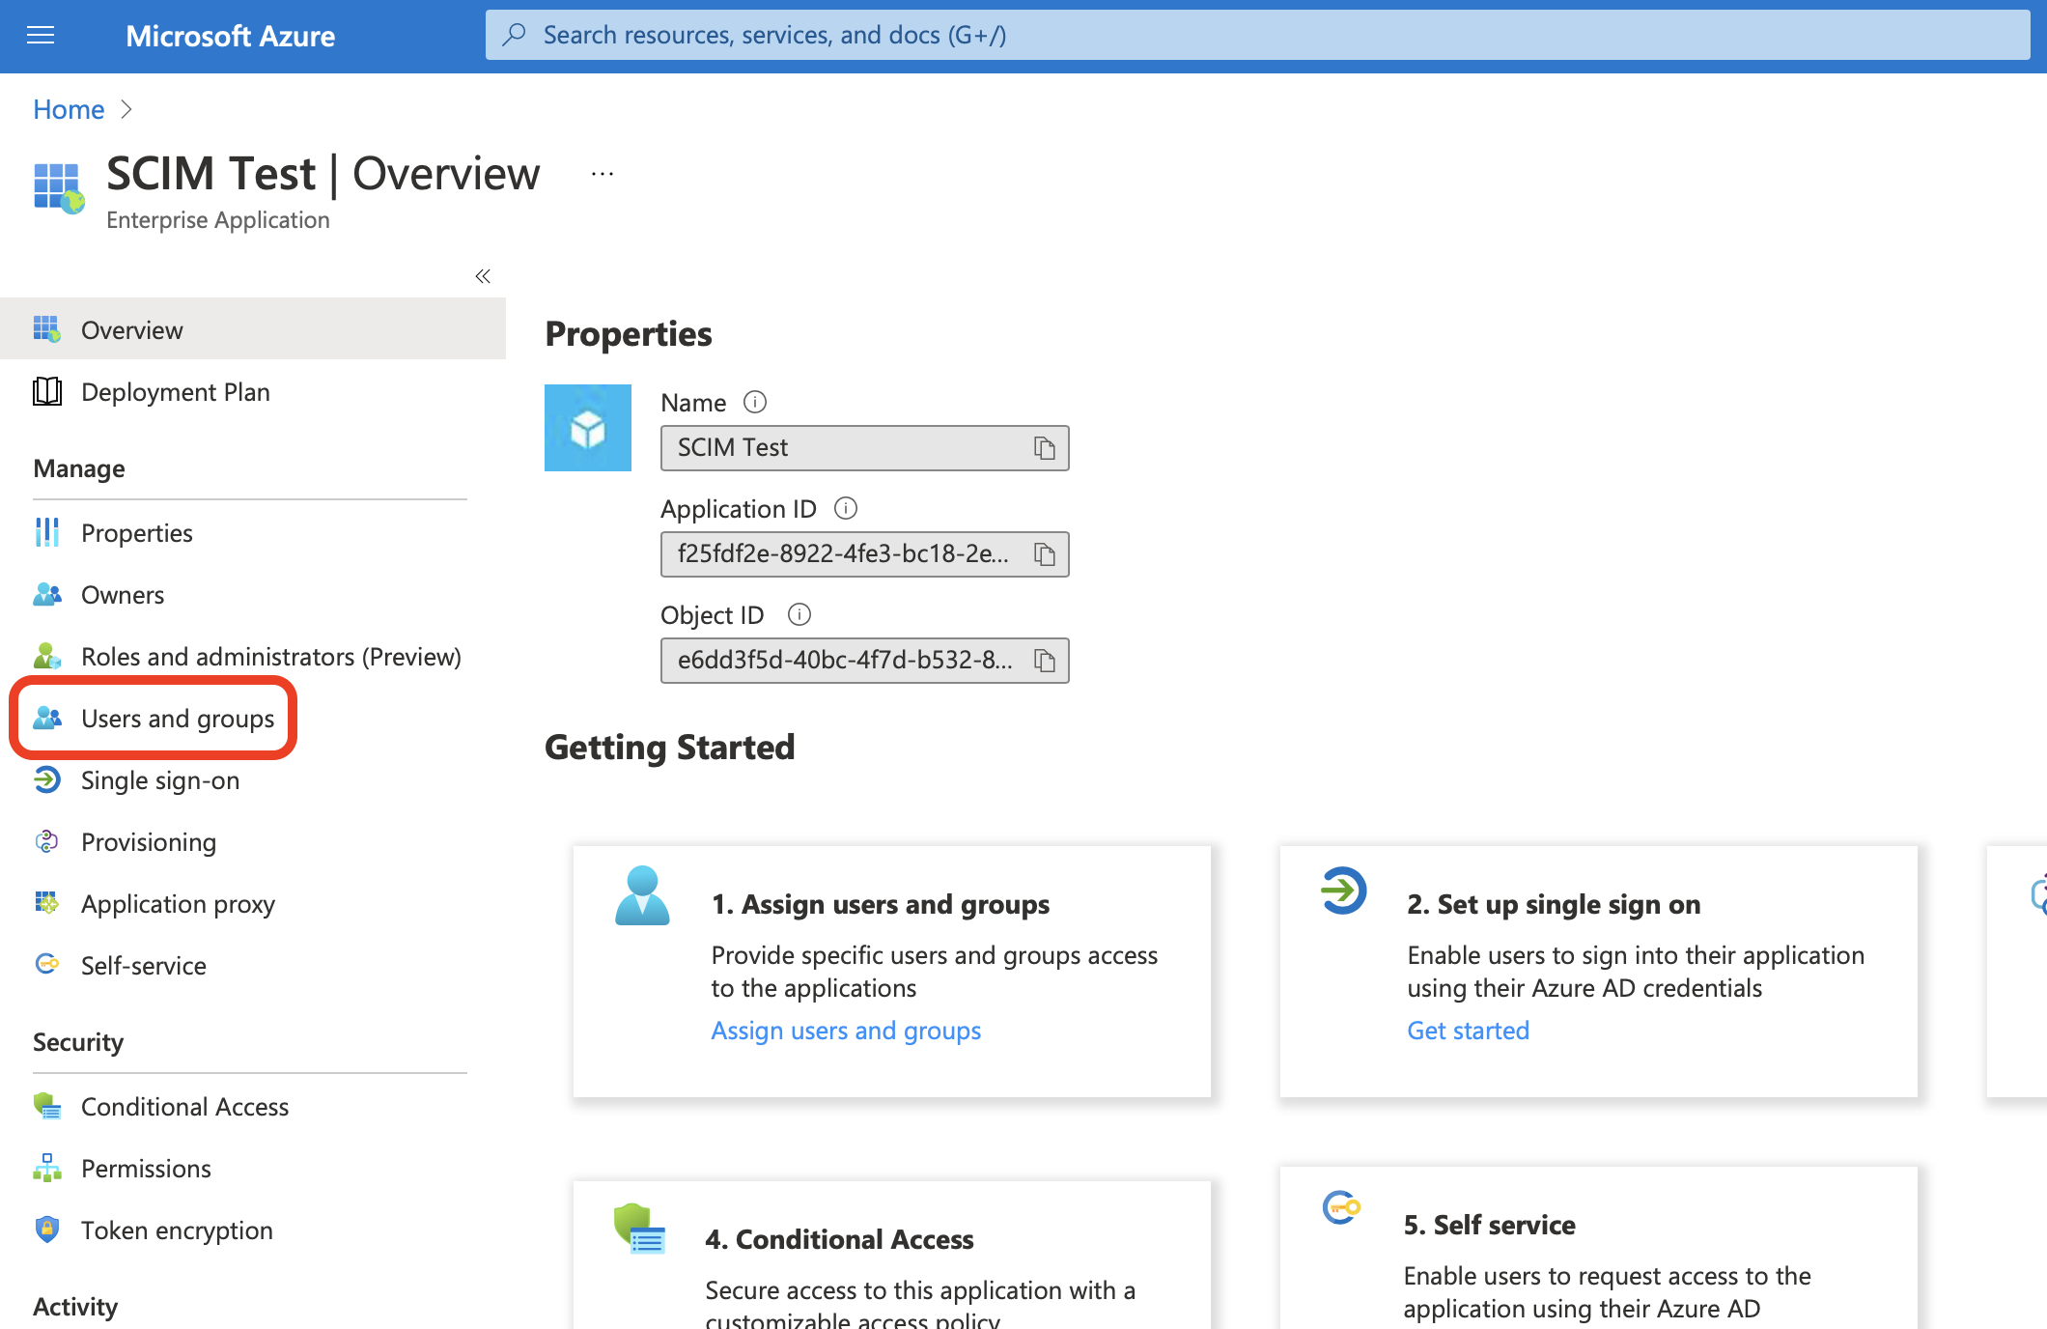Click the breadcrumb chevron after Home
This screenshot has width=2047, height=1329.
coord(126,109)
